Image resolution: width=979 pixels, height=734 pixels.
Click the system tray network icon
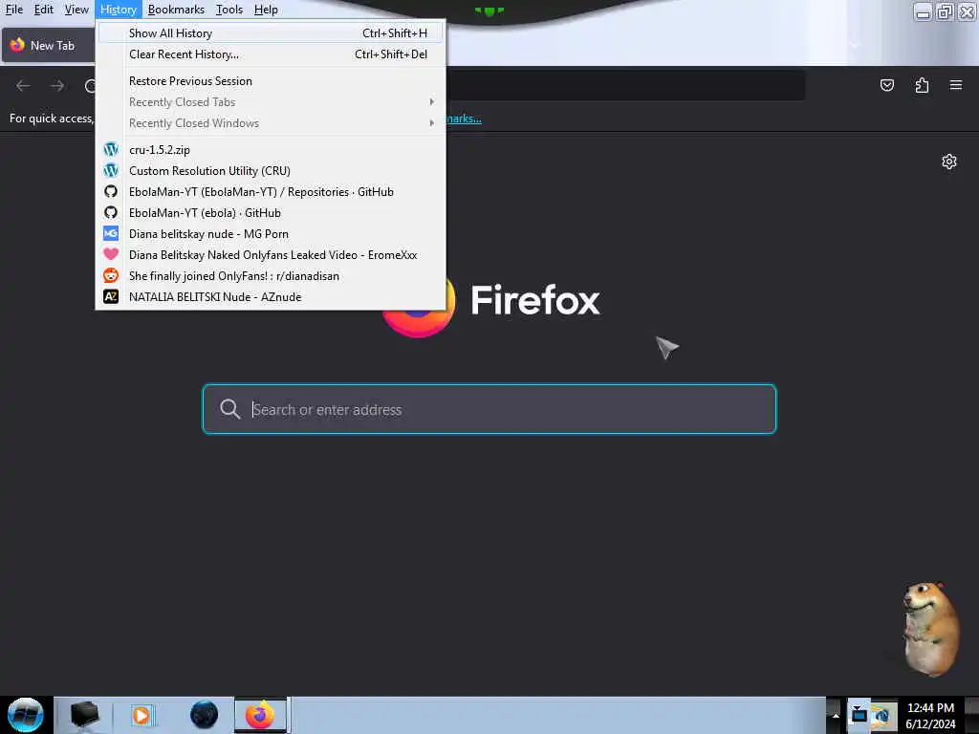[x=882, y=715]
